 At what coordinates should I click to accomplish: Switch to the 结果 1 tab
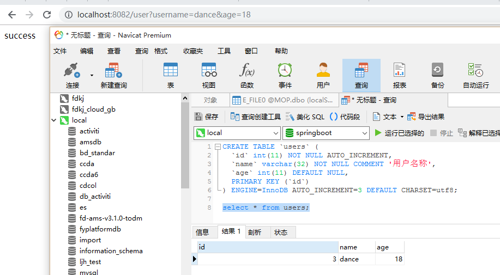pyautogui.click(x=231, y=231)
